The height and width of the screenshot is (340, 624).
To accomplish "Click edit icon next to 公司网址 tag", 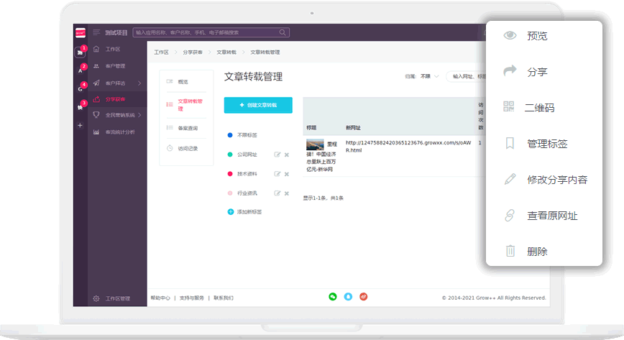I will click(277, 155).
